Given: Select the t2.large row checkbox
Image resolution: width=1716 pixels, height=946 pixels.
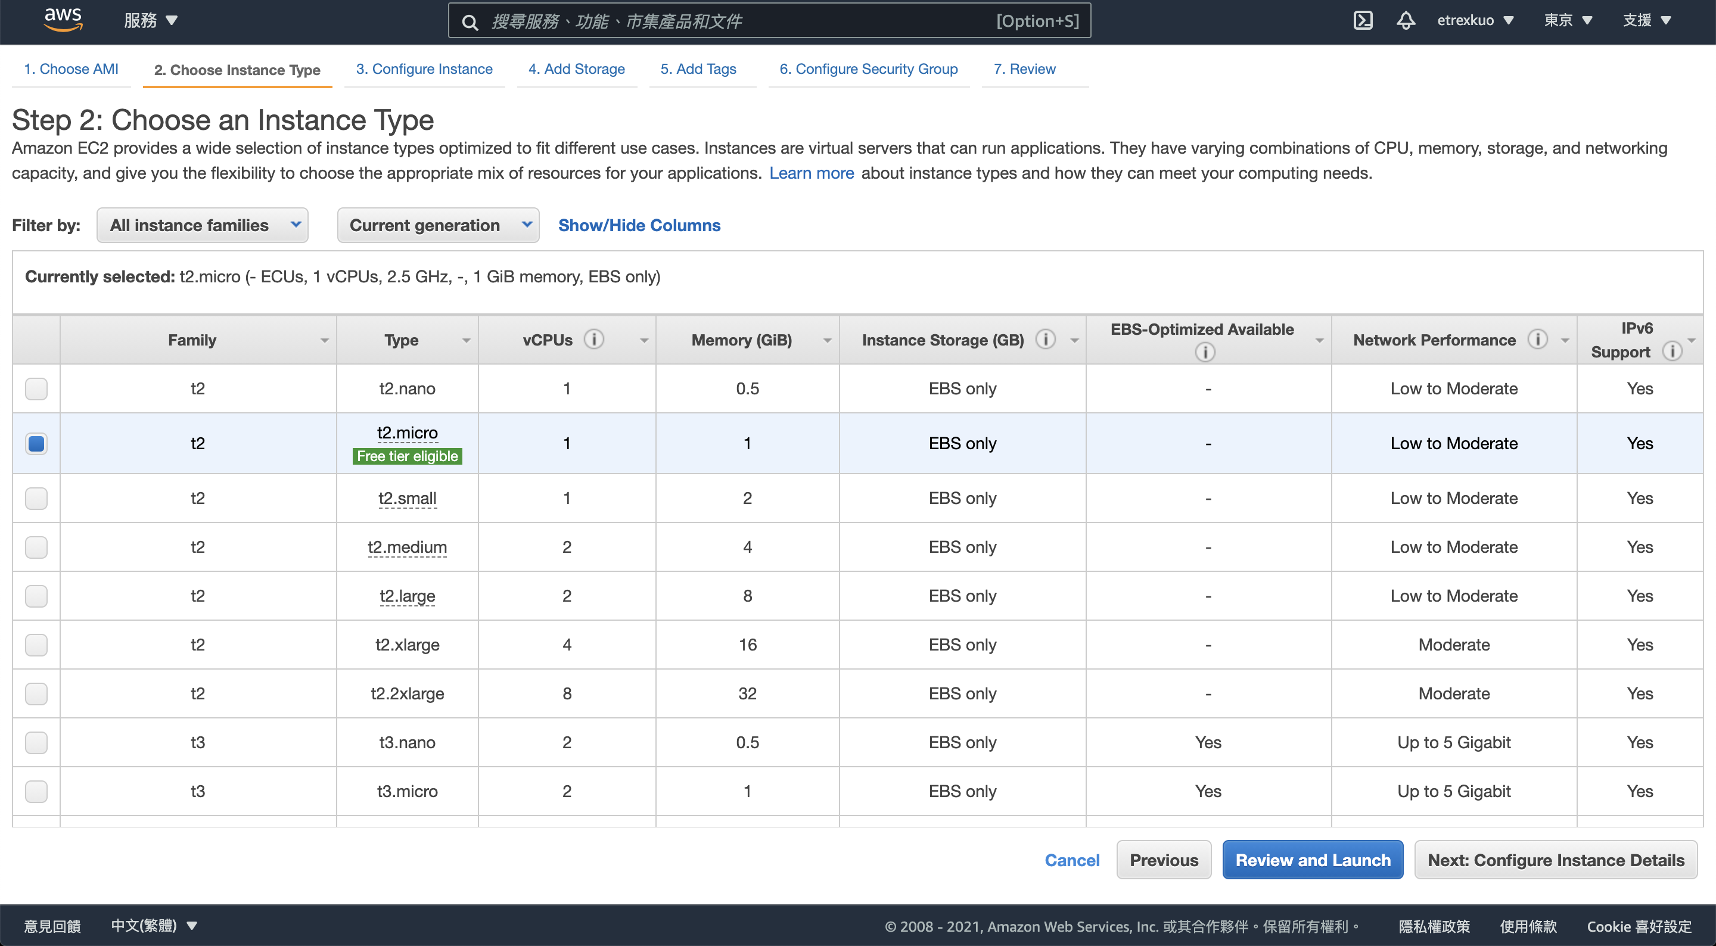Looking at the screenshot, I should click(x=36, y=596).
